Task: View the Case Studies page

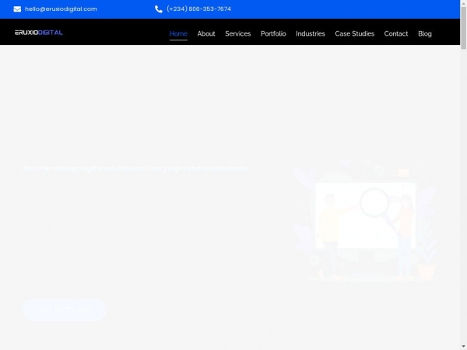Action: coord(354,33)
